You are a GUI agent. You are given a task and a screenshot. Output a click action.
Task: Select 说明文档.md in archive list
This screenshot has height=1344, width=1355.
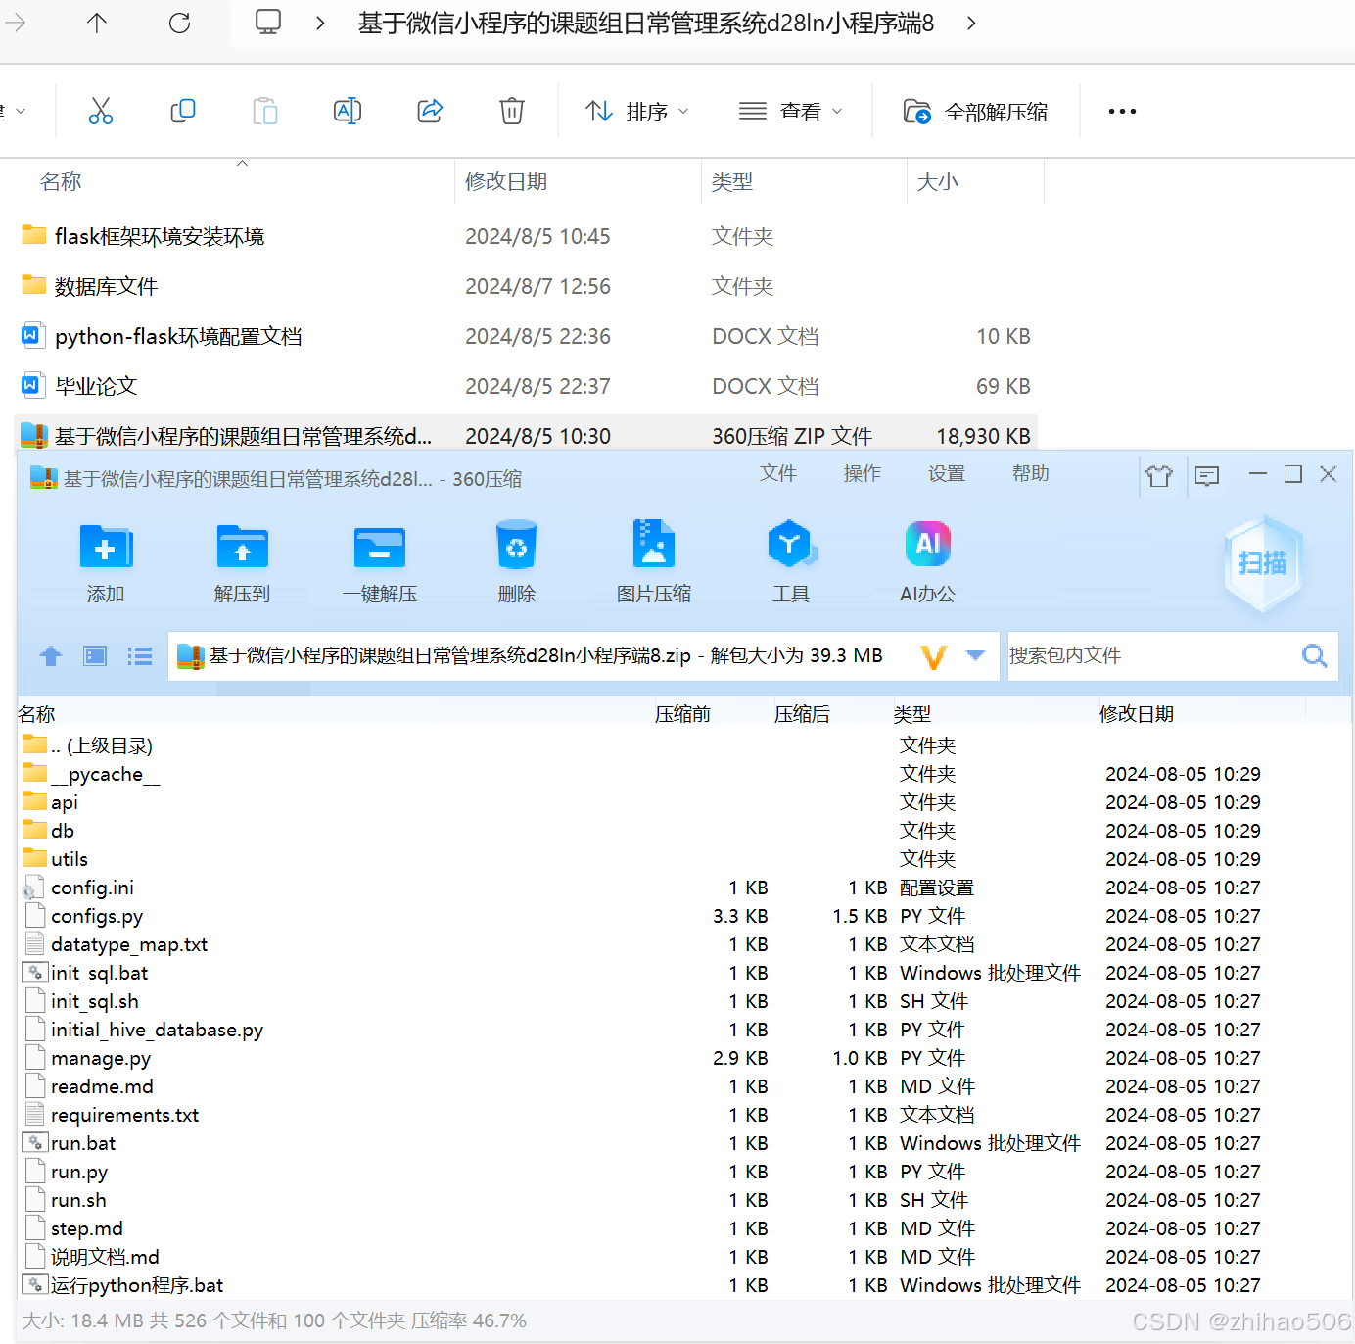tap(683, 1257)
